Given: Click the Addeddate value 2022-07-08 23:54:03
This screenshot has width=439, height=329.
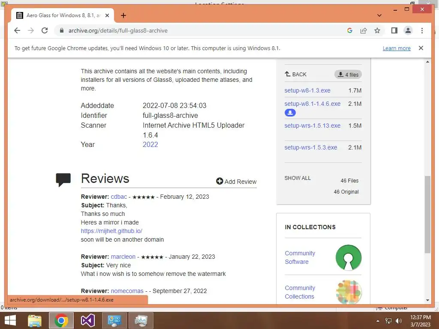Looking at the screenshot, I should (174, 105).
